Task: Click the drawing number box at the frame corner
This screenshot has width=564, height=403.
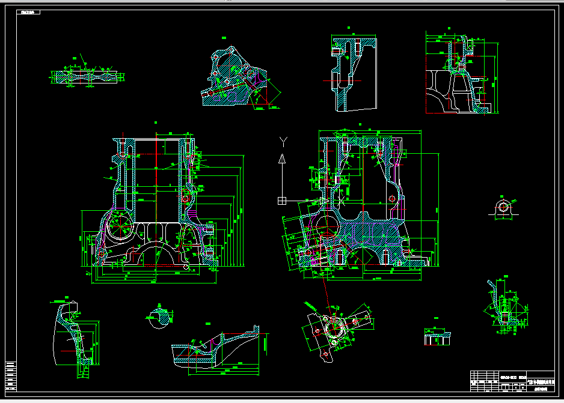Action: tap(28, 12)
